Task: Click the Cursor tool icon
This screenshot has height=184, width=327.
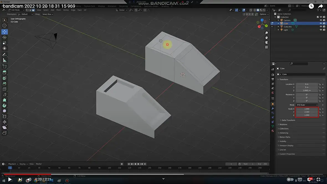Action: pos(4,26)
